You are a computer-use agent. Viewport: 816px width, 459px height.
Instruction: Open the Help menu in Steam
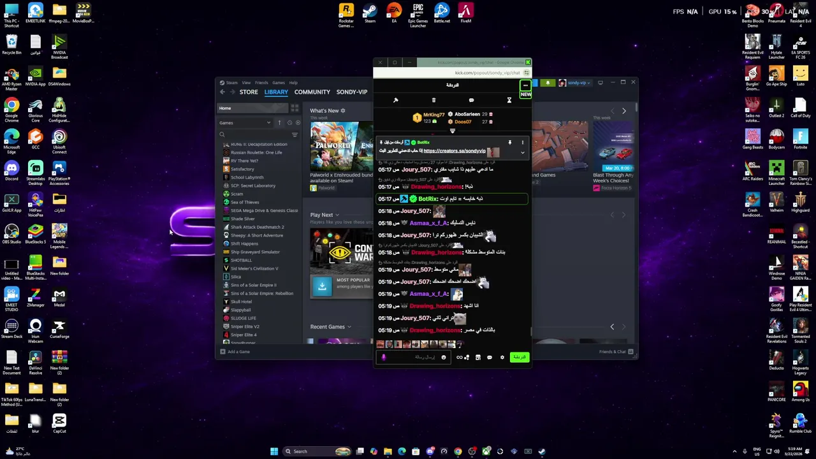pyautogui.click(x=293, y=82)
